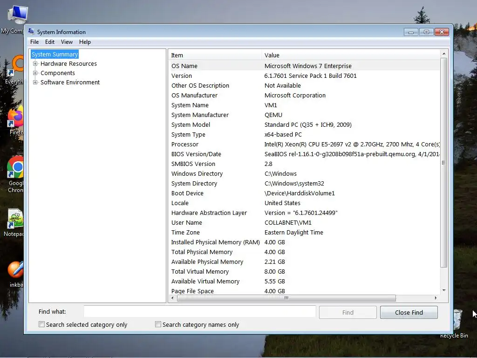Select the Hardware Abstraction Layer row
The image size is (477, 358).
pyautogui.click(x=304, y=213)
